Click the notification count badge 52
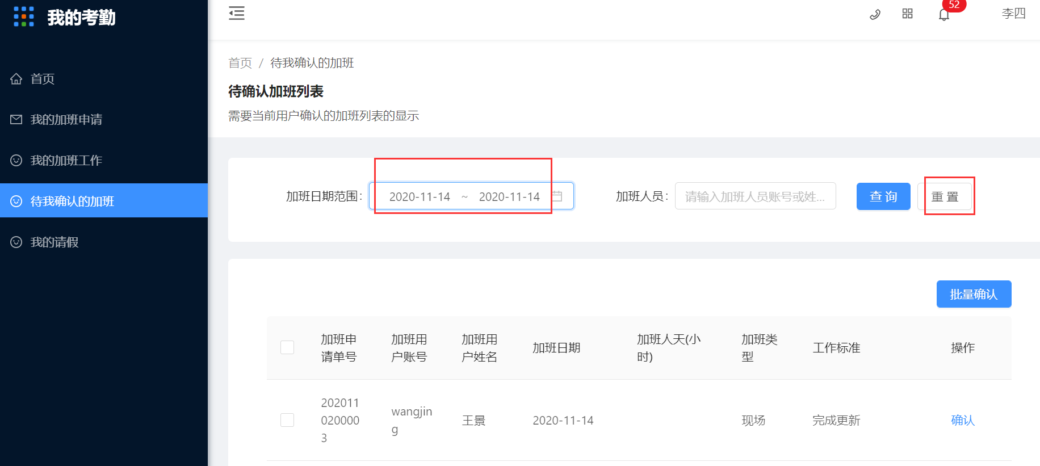This screenshot has height=466, width=1040. coord(954,5)
